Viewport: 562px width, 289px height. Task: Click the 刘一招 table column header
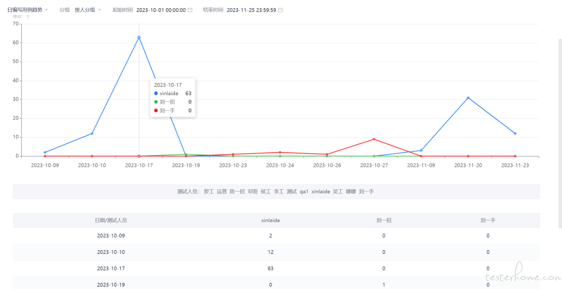click(384, 220)
